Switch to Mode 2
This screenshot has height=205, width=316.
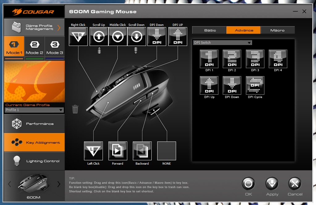pos(35,46)
